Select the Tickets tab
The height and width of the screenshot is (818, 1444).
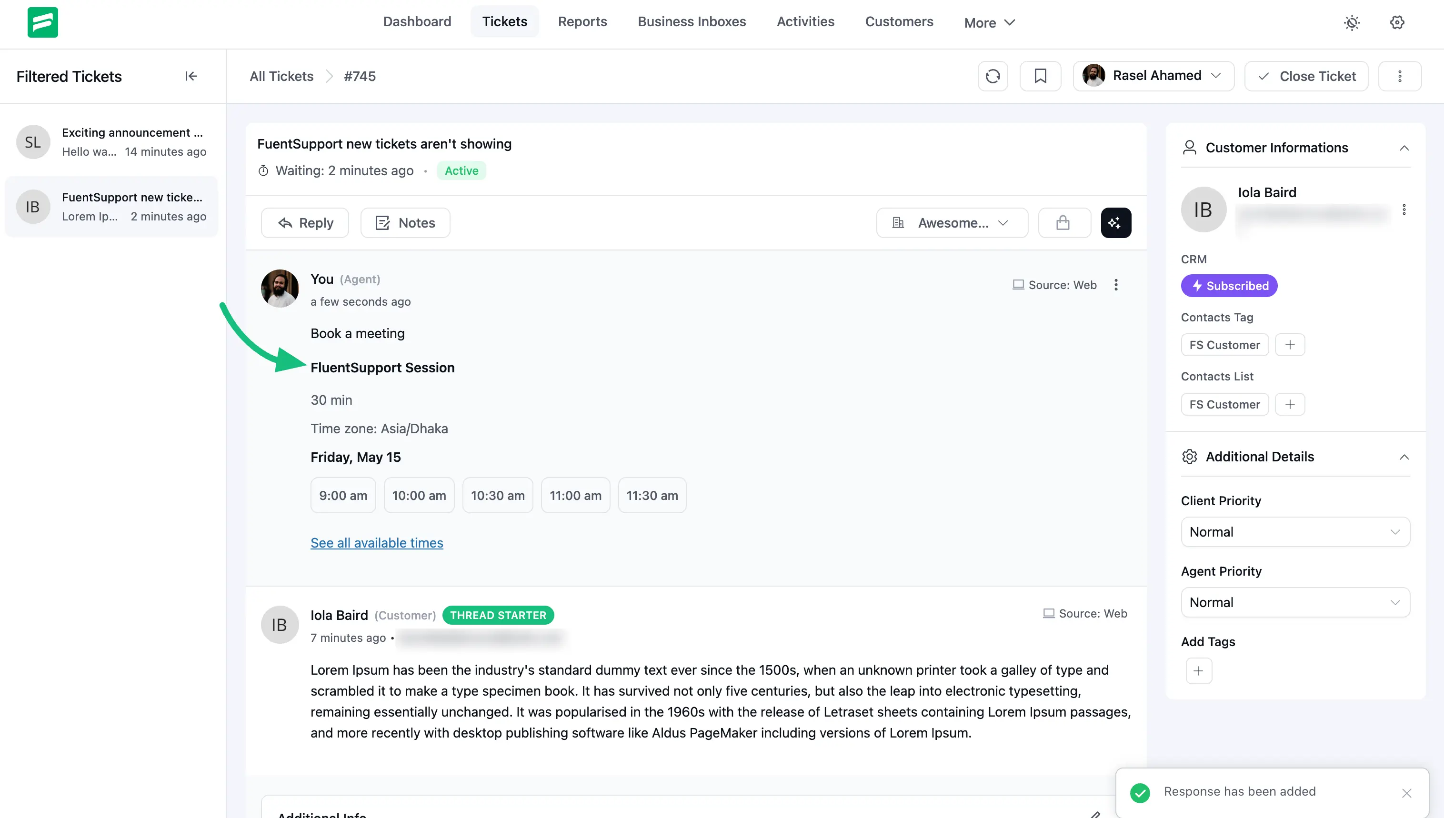click(x=504, y=21)
